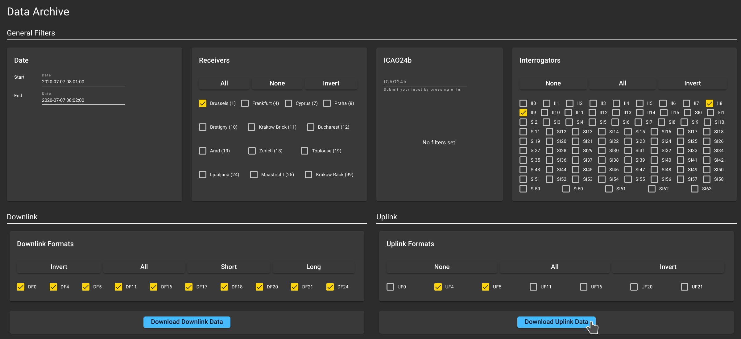The width and height of the screenshot is (741, 339).
Task: Enable the Cyprus (7) receiver checkbox
Action: (288, 103)
